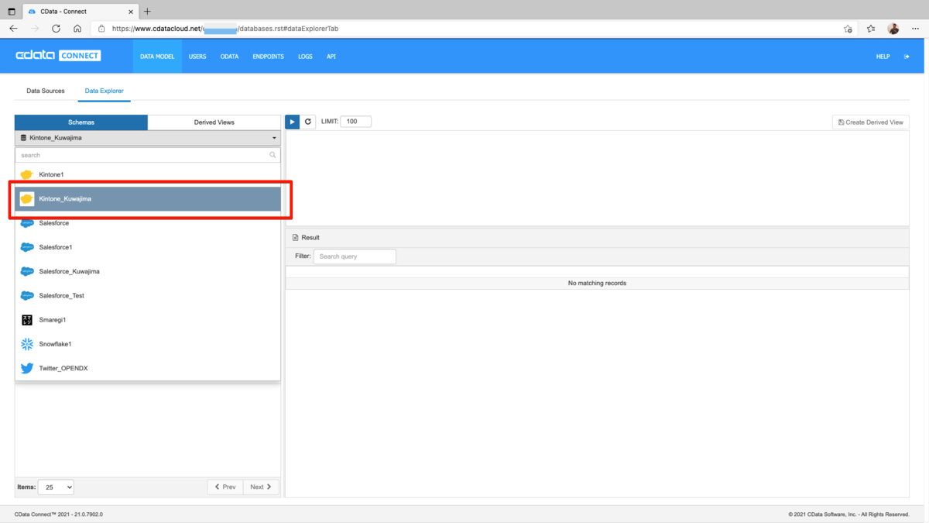Screen dimensions: 929x523
Task: Open the browser home page
Action: tap(77, 29)
